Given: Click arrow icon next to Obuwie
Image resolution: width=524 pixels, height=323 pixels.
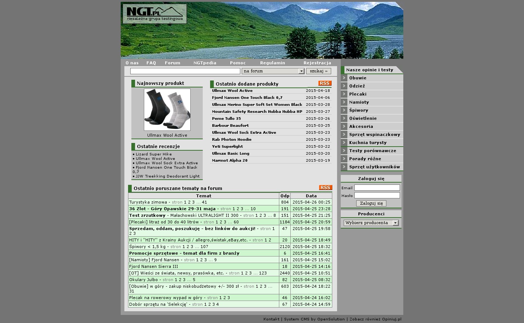Looking at the screenshot, I should (344, 78).
